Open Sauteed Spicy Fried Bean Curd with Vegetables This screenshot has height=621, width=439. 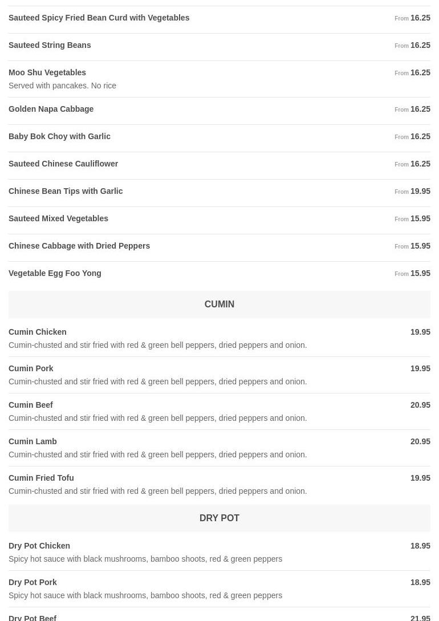click(99, 18)
